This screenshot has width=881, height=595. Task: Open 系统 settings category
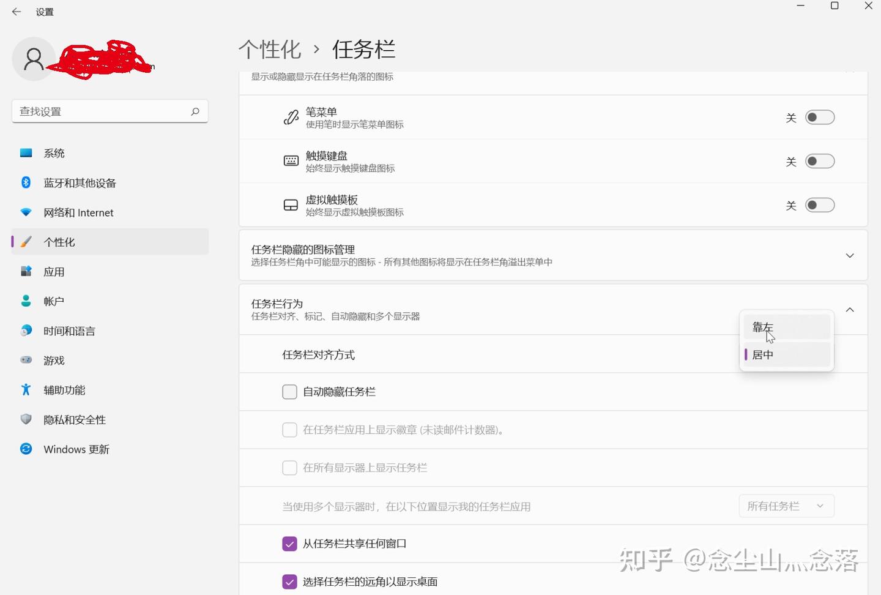pos(110,153)
